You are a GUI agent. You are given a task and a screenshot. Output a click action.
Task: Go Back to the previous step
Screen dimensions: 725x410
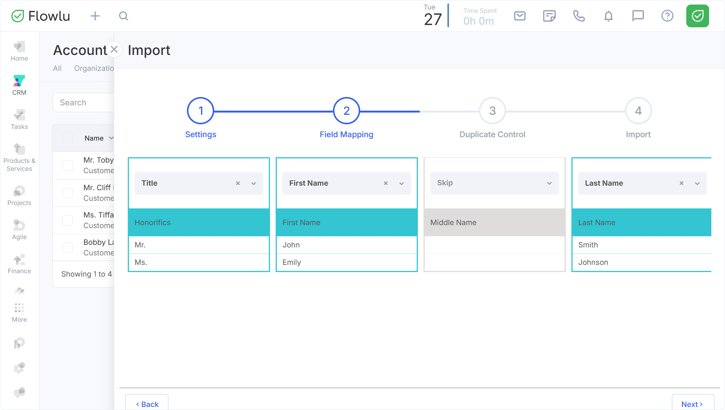coord(147,404)
